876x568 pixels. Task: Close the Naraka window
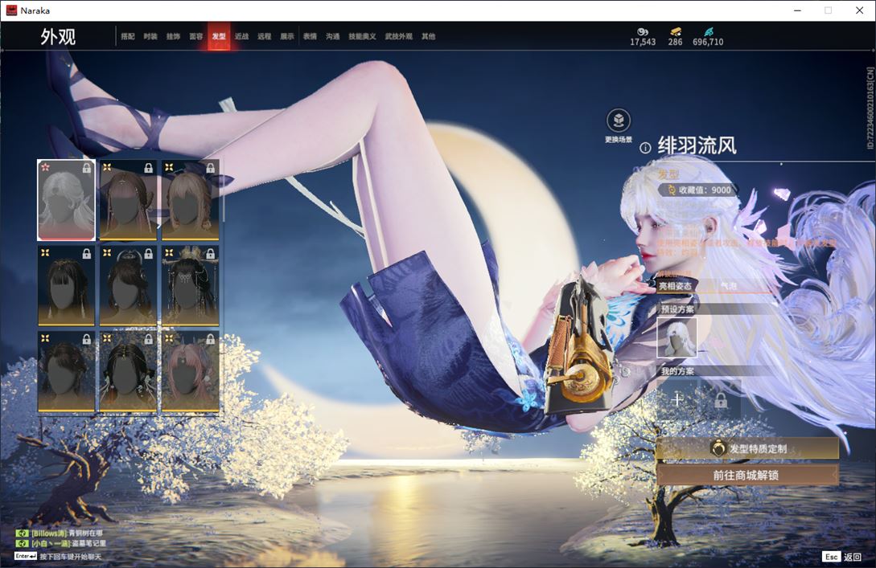tap(859, 10)
